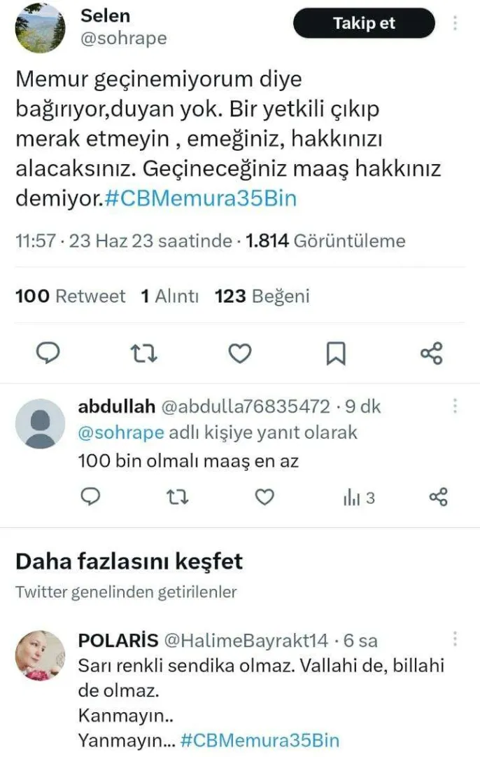Open #CBMemura35Bin hashtag in Selen's tweet

tap(202, 199)
